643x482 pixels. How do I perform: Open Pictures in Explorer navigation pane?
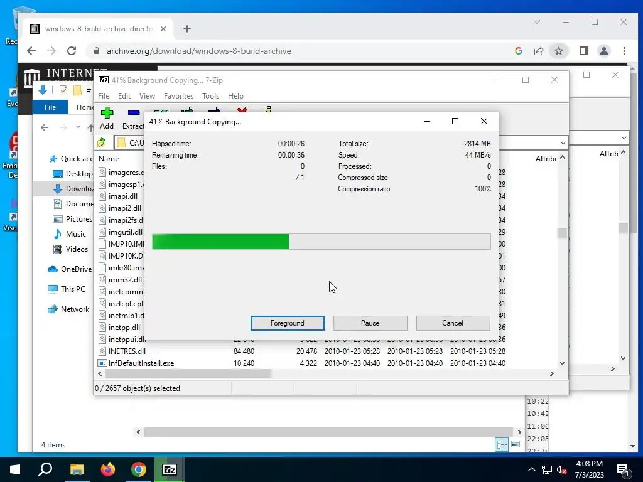pyautogui.click(x=73, y=219)
